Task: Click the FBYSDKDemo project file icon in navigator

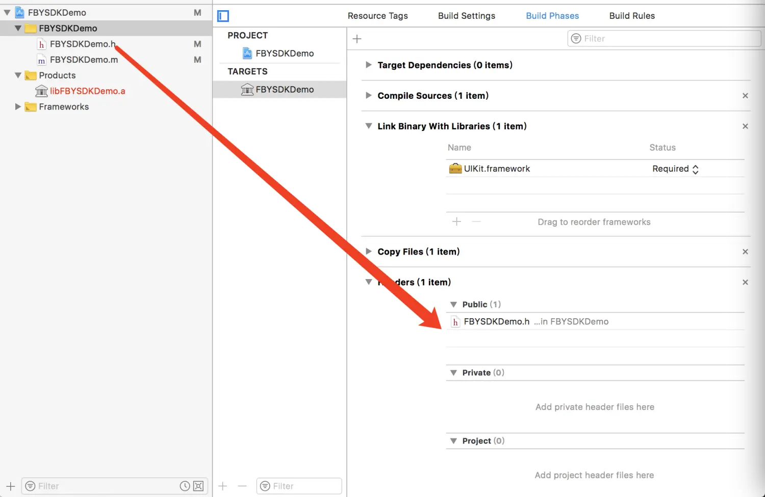Action: (20, 12)
